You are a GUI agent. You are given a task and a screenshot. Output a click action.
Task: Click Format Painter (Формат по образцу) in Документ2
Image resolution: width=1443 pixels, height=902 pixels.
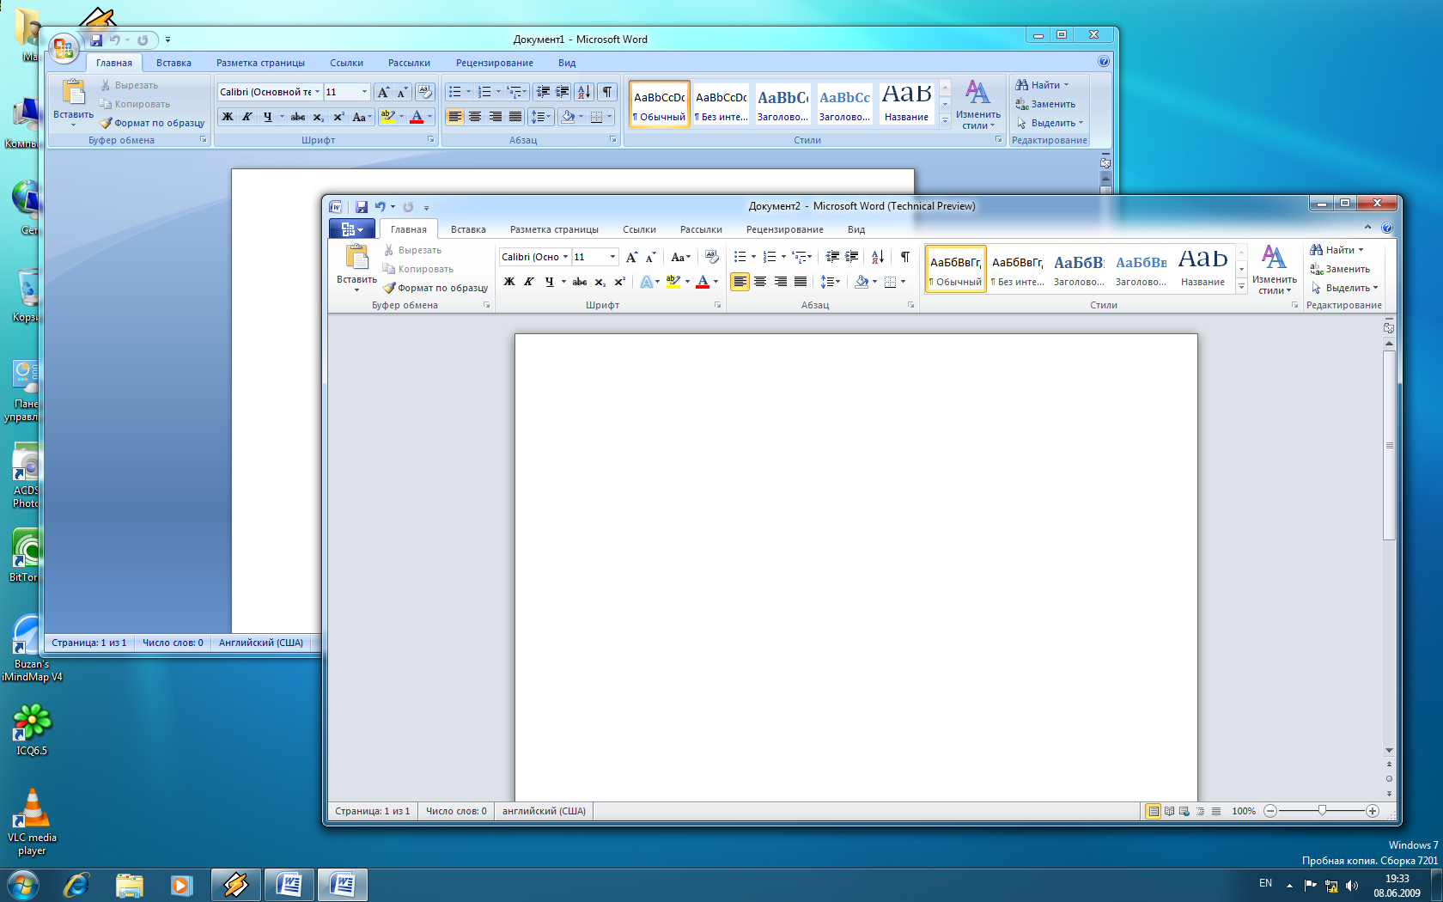(435, 288)
